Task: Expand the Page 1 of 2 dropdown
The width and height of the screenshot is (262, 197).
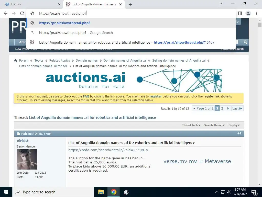Action: tap(203, 109)
